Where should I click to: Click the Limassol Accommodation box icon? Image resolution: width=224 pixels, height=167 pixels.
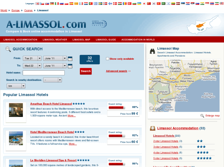click(x=153, y=128)
